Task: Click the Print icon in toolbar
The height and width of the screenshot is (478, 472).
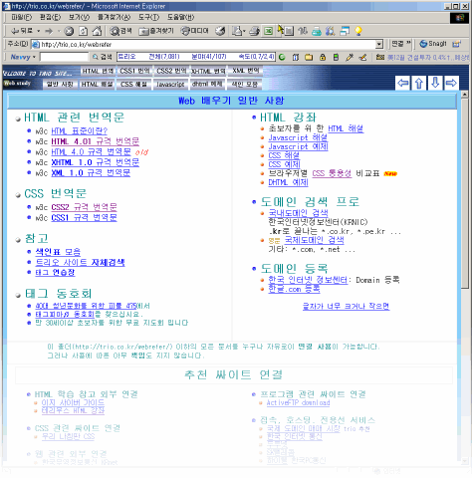Action: click(x=254, y=31)
